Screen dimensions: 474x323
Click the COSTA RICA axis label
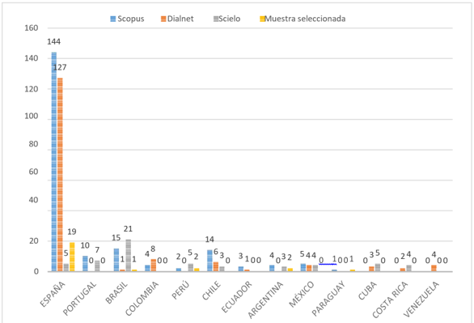click(390, 300)
